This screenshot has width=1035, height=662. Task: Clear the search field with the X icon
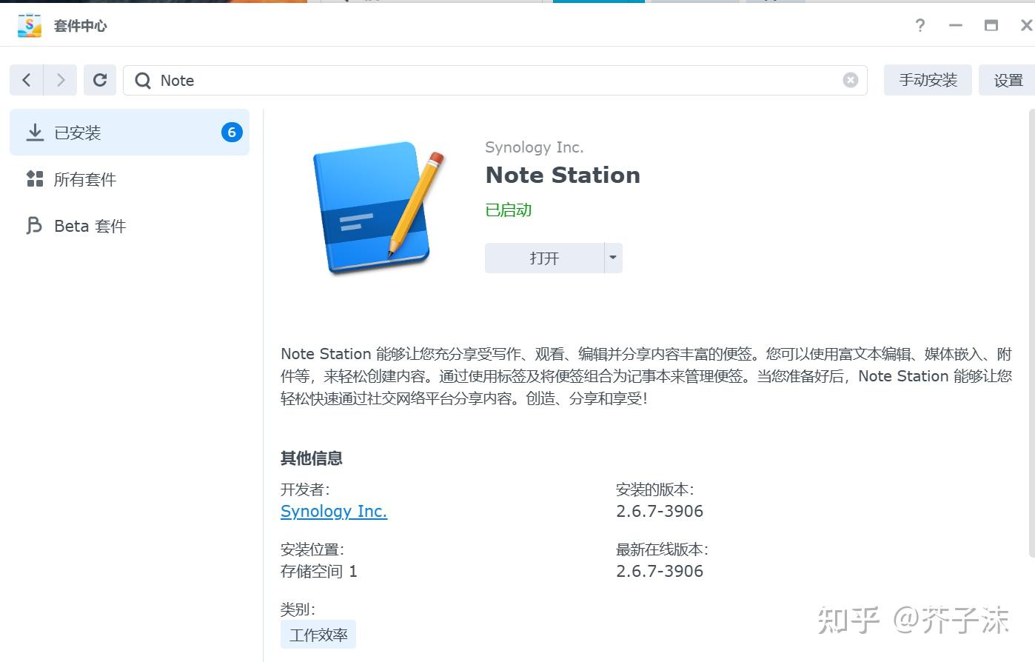tap(851, 80)
